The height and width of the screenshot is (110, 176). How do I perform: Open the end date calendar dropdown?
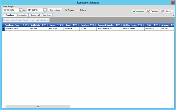pyautogui.click(x=45, y=10)
